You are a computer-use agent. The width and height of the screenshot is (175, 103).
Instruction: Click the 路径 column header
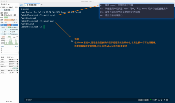click(x=3, y=57)
